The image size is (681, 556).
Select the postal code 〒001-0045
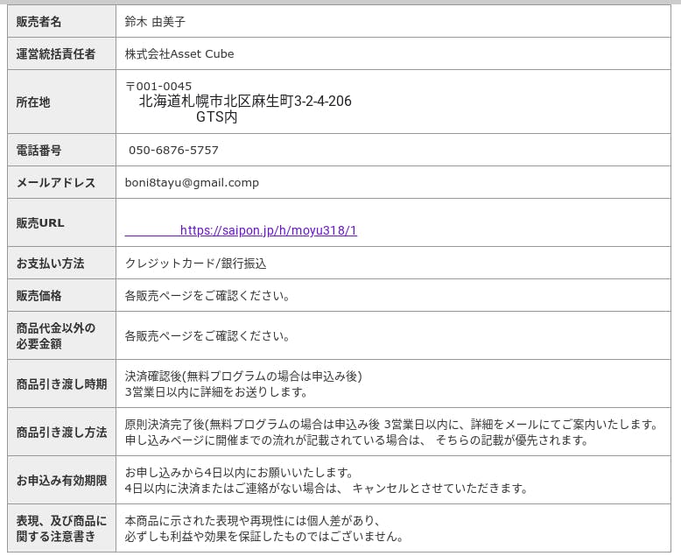158,86
